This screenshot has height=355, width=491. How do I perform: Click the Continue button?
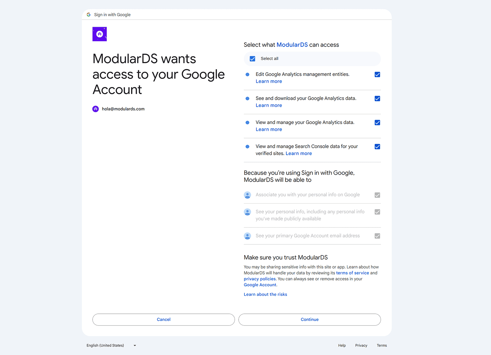pyautogui.click(x=310, y=320)
